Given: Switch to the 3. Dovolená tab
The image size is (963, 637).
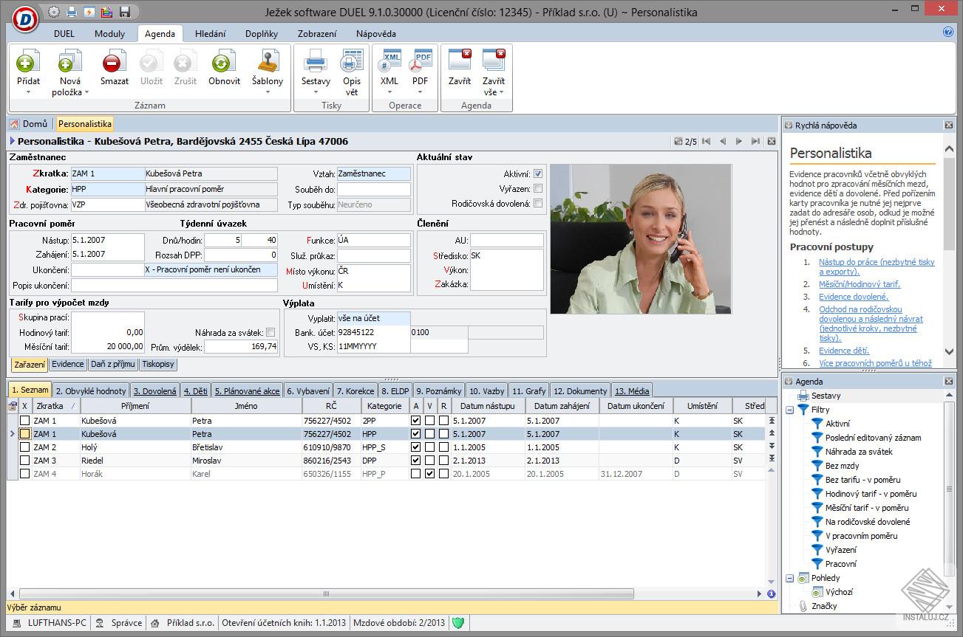Looking at the screenshot, I should [154, 391].
